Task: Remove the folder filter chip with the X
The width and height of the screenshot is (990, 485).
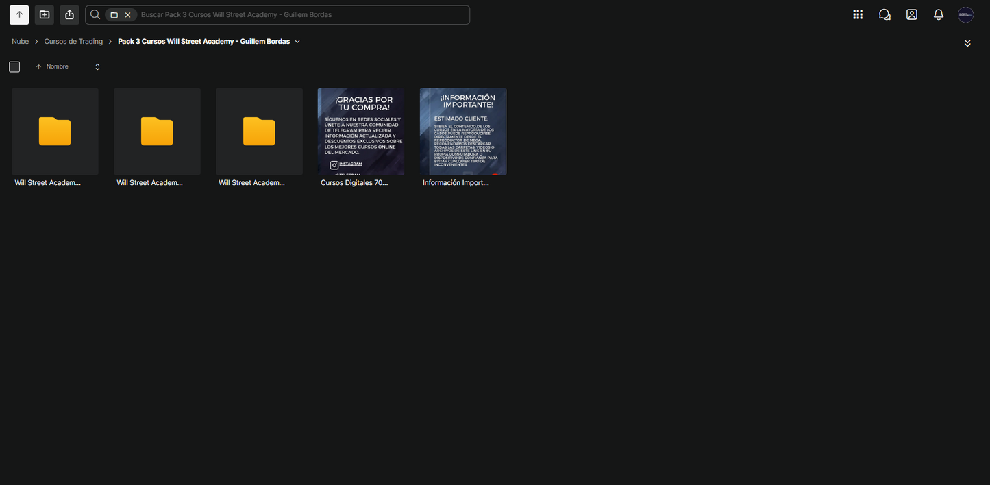Action: (x=127, y=15)
